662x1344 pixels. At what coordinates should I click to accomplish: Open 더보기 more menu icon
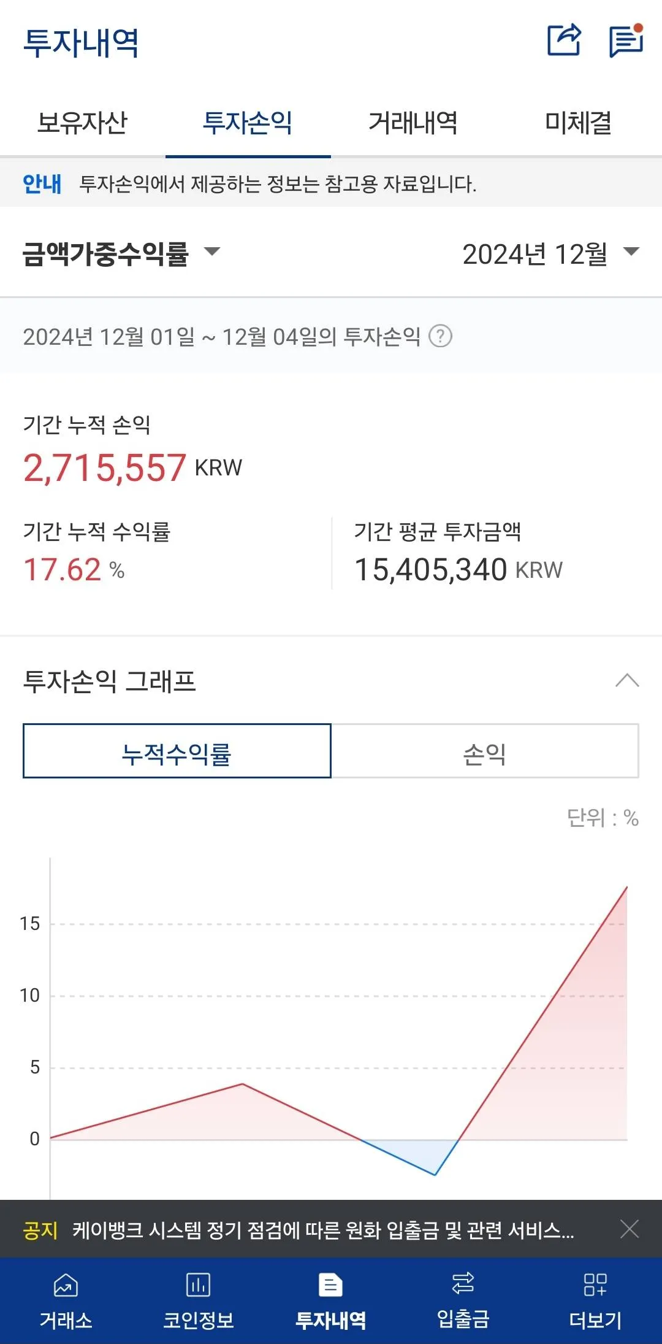coord(595,1284)
